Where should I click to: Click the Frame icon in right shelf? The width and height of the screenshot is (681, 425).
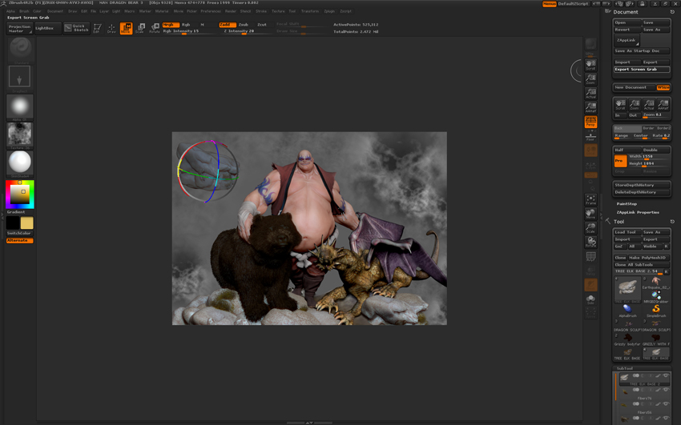(590, 199)
